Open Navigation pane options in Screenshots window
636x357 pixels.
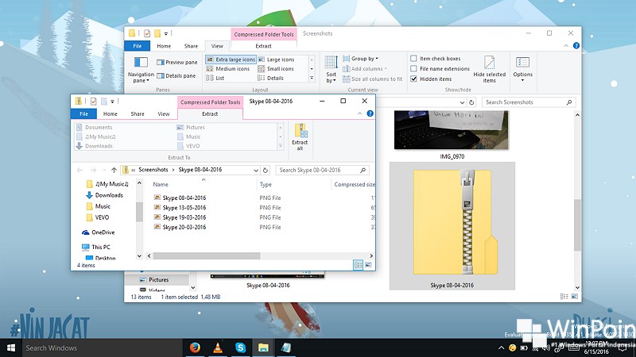click(x=141, y=70)
